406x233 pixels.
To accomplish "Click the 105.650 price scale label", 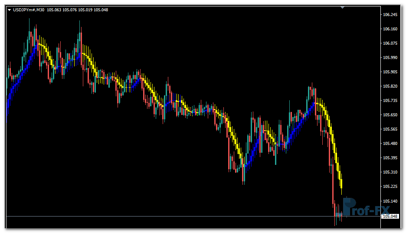I will [390, 115].
